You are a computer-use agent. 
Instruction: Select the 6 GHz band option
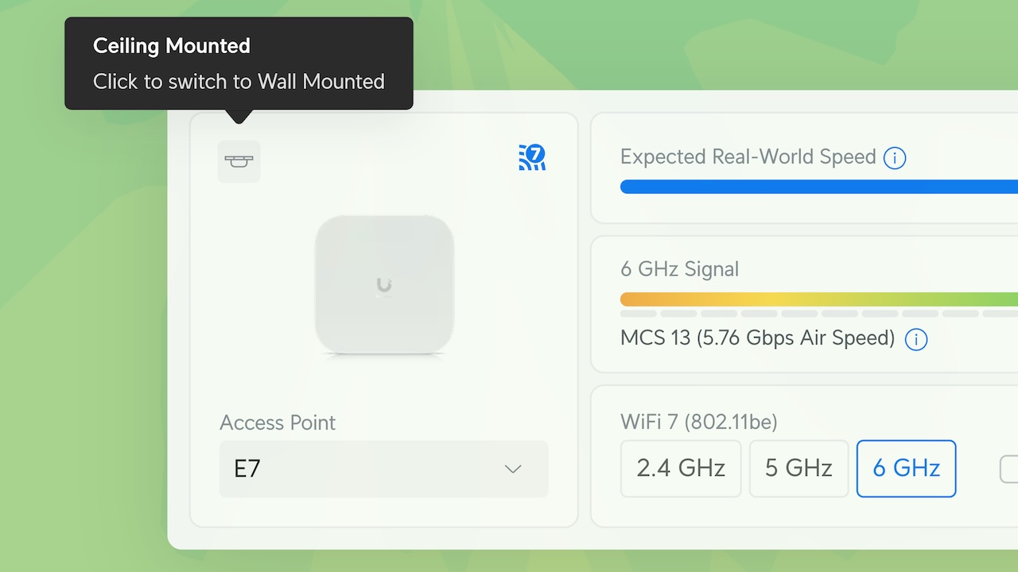pyautogui.click(x=906, y=469)
